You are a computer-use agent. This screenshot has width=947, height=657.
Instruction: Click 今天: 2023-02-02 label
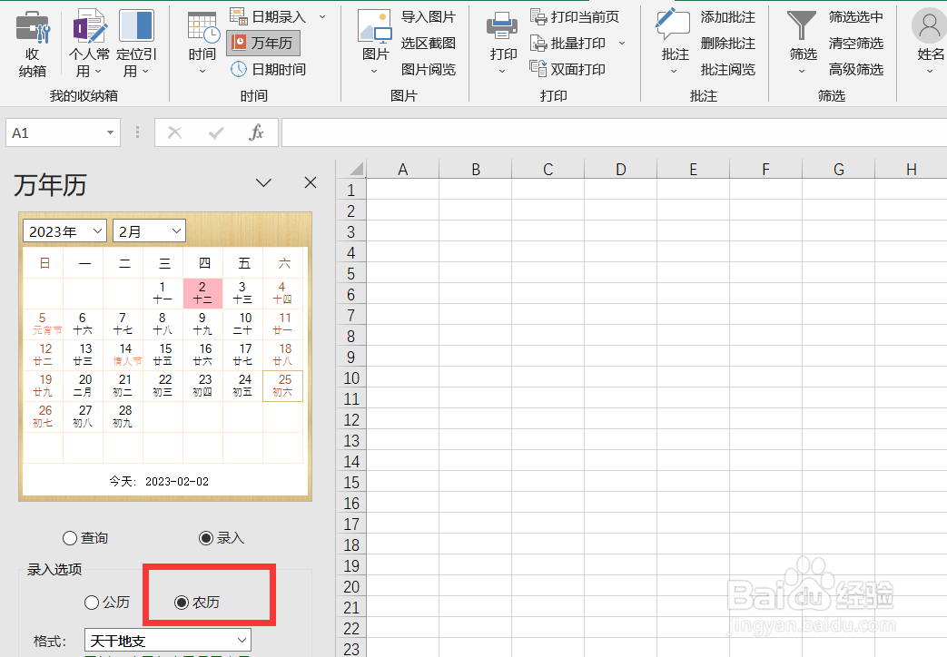pyautogui.click(x=159, y=481)
